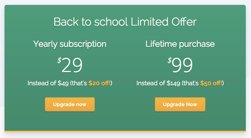Select the "Yearly subscription" heading
This screenshot has width=251, height=138.
70,44
